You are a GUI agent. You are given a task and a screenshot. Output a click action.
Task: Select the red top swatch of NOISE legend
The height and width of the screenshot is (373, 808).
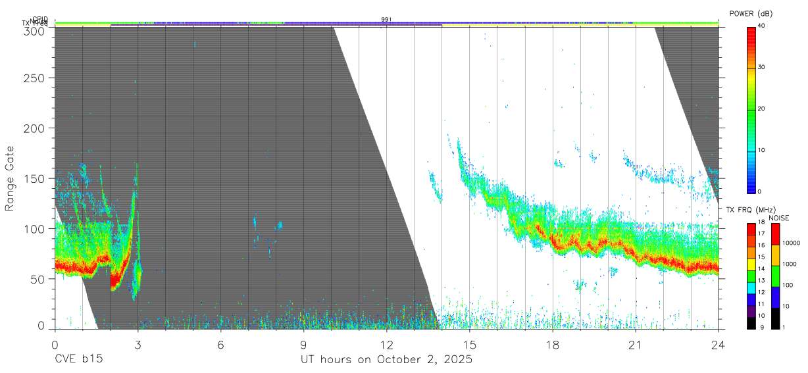(775, 234)
